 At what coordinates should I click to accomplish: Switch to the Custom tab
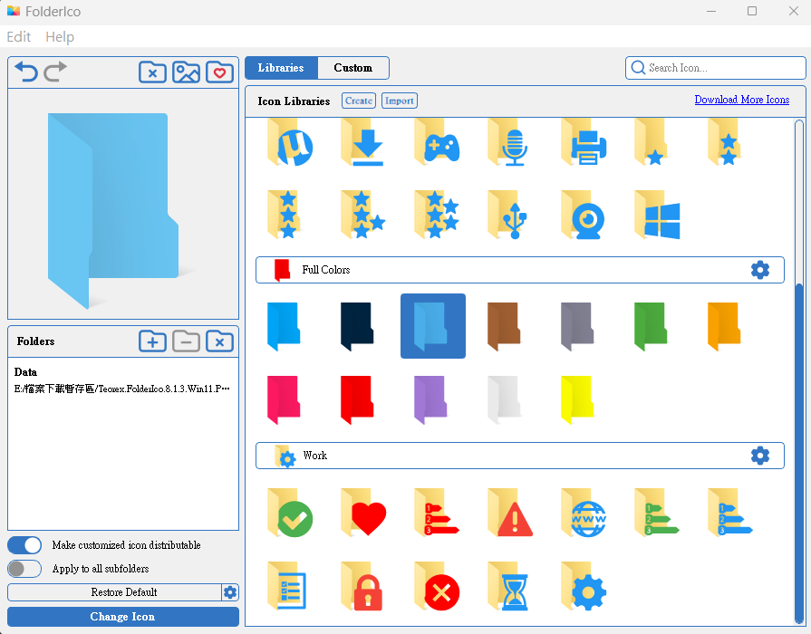(352, 68)
